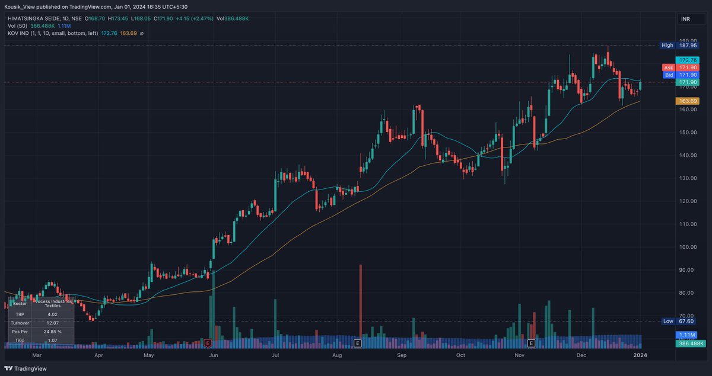Click the earnings E marker in mid-August
This screenshot has height=376, width=712.
[x=357, y=343]
